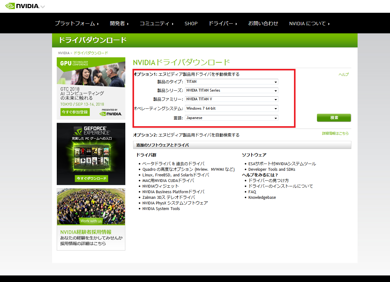Open the 開発者 menu
Viewport: 390px width, 282px height.
pyautogui.click(x=119, y=23)
